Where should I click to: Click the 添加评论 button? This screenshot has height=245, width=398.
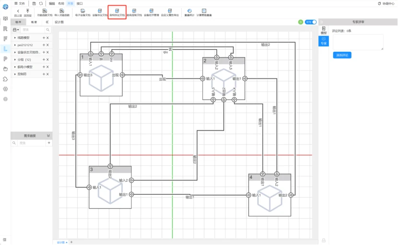[342, 55]
